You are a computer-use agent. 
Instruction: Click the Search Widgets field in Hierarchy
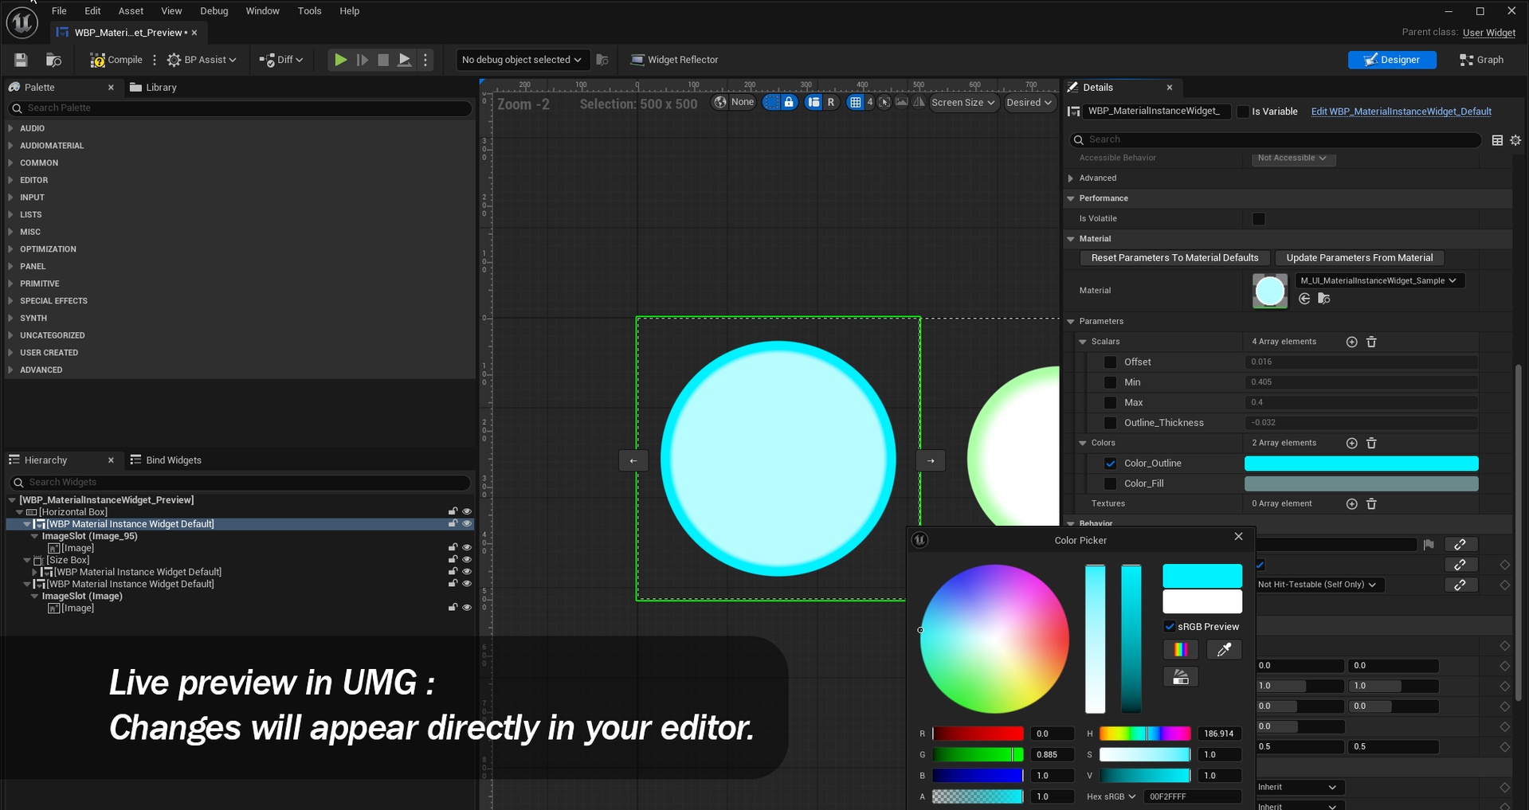point(239,483)
